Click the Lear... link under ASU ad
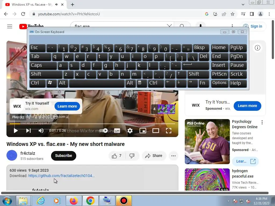The width and height of the screenshot is (275, 206). click(x=245, y=161)
